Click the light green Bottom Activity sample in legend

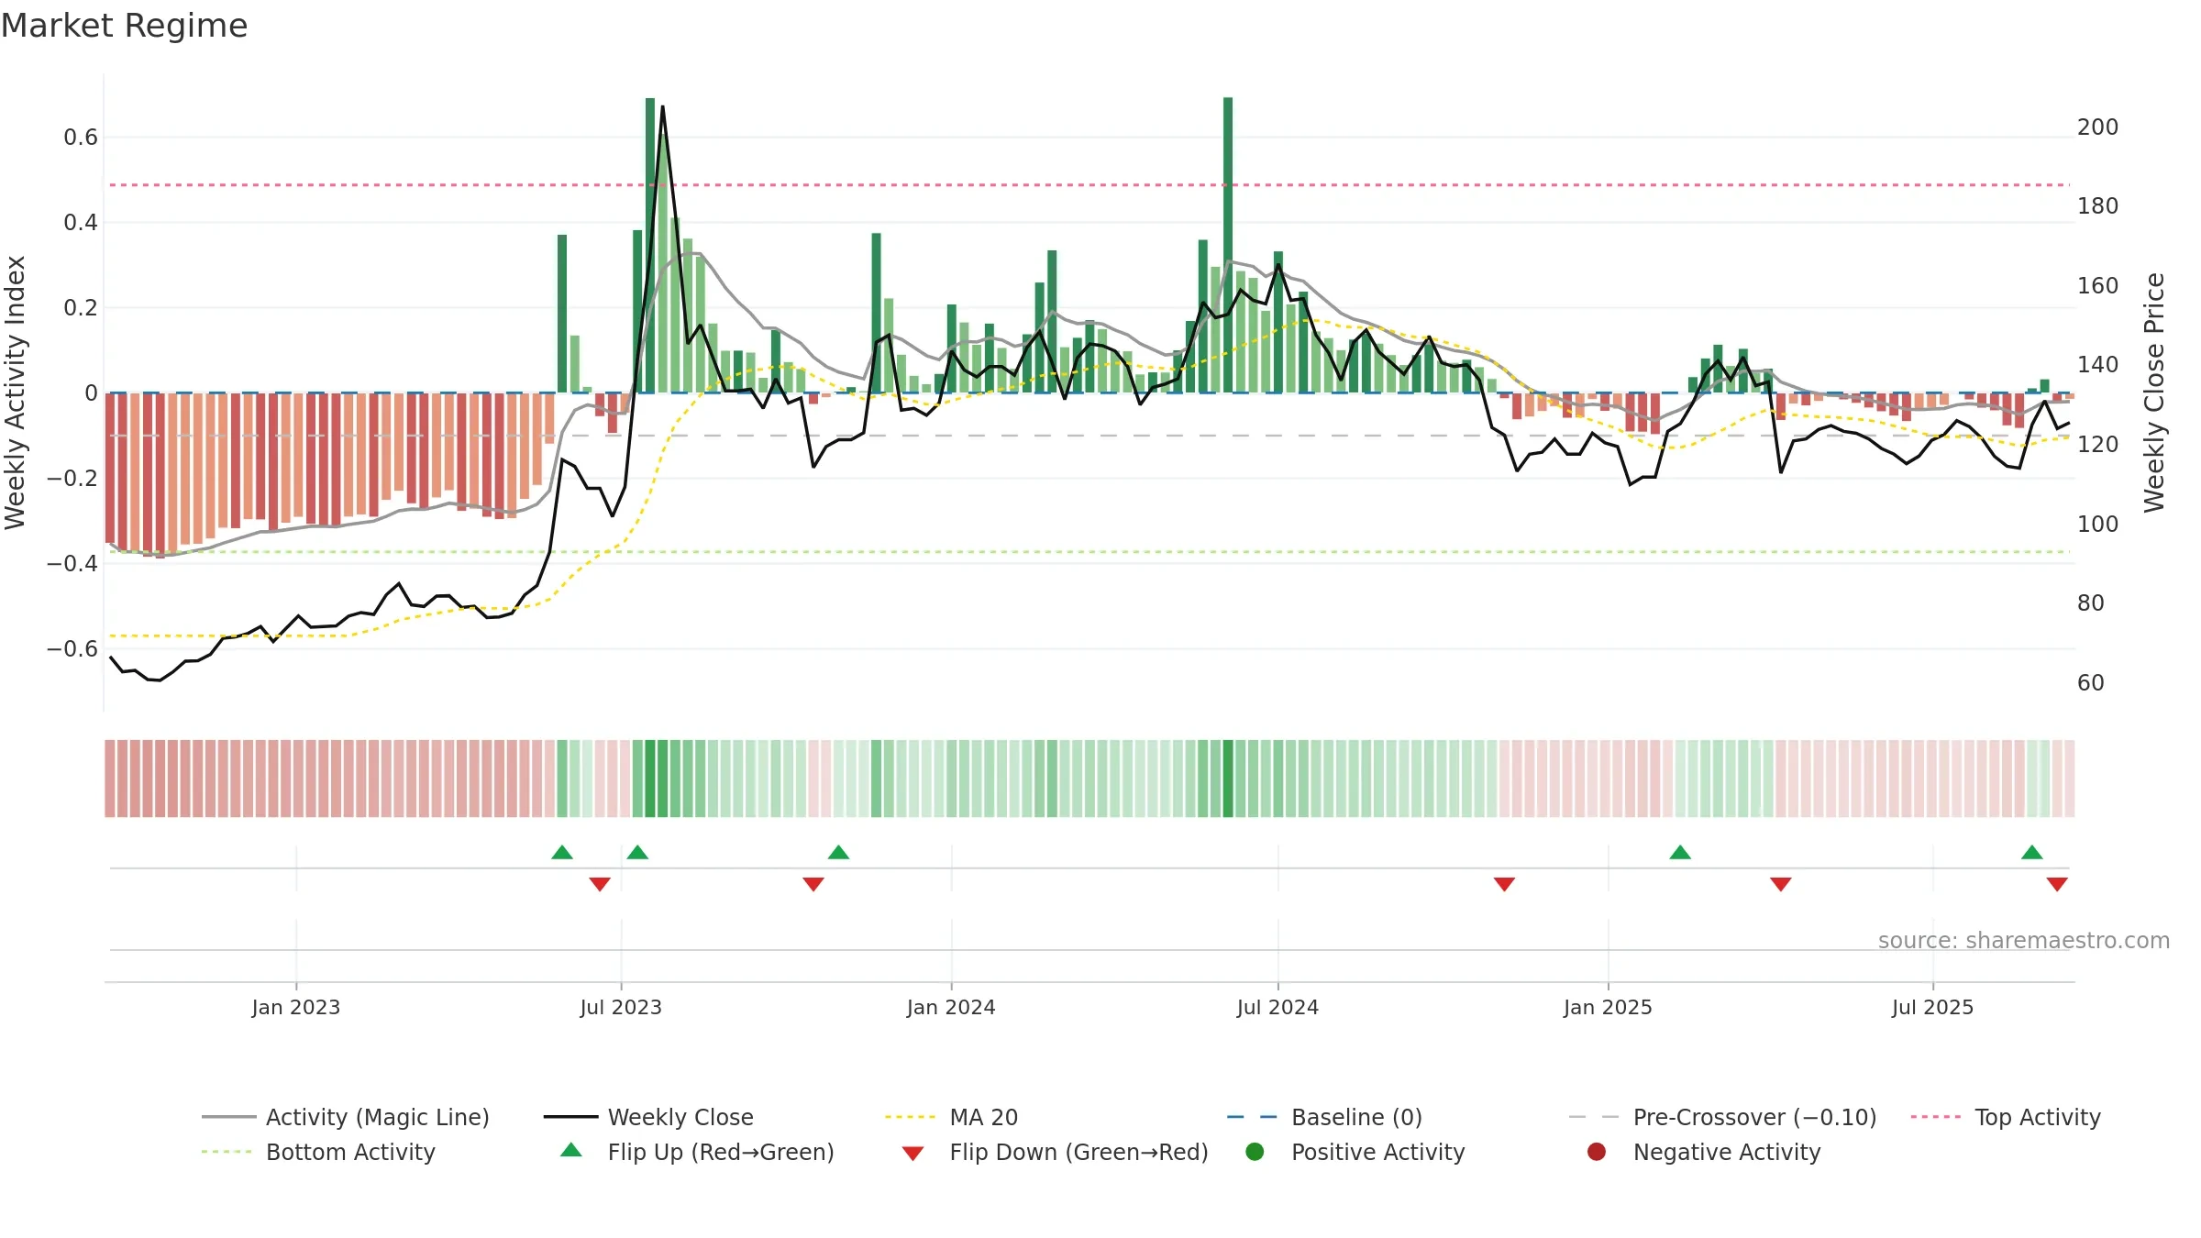click(228, 1152)
